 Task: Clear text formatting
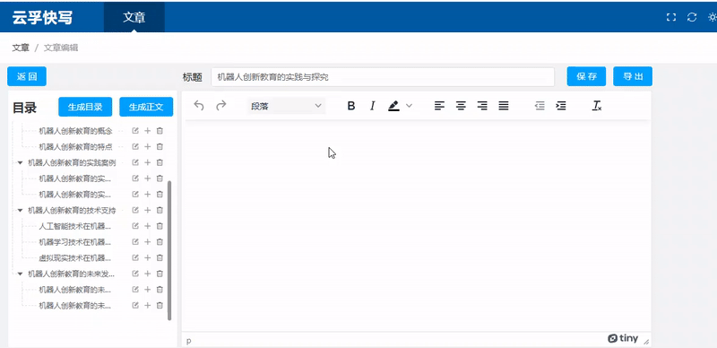pos(597,106)
